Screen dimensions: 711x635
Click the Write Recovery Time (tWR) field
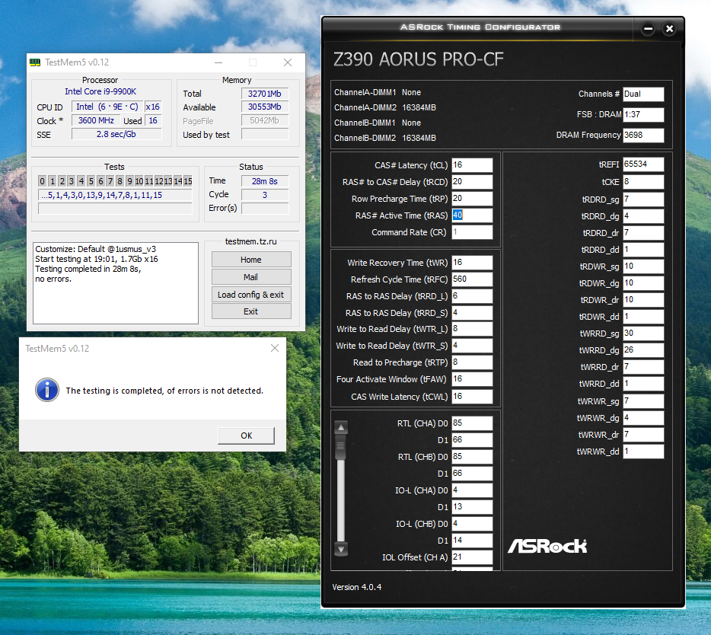tap(472, 262)
